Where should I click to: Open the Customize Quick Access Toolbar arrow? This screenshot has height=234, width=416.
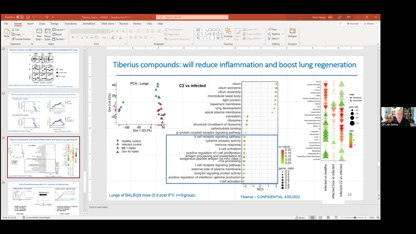click(53, 17)
